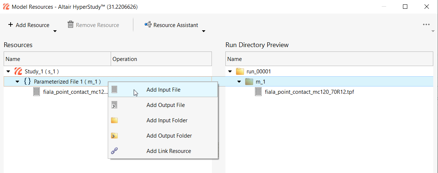Collapse the Parameterized File 1 node
This screenshot has width=438, height=173.
18,82
